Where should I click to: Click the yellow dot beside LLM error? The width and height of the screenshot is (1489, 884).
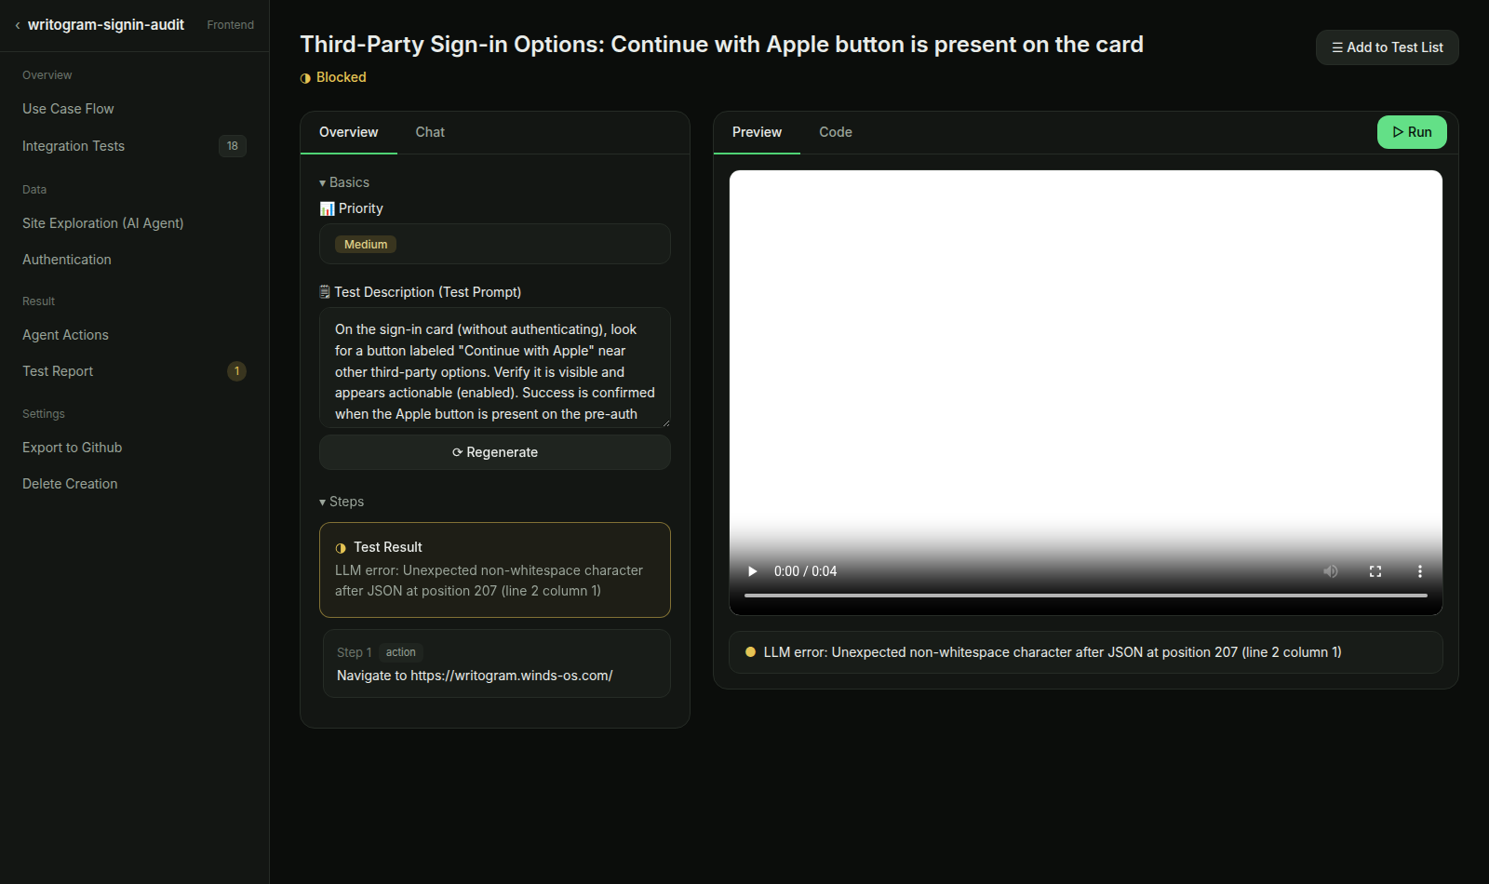point(750,652)
